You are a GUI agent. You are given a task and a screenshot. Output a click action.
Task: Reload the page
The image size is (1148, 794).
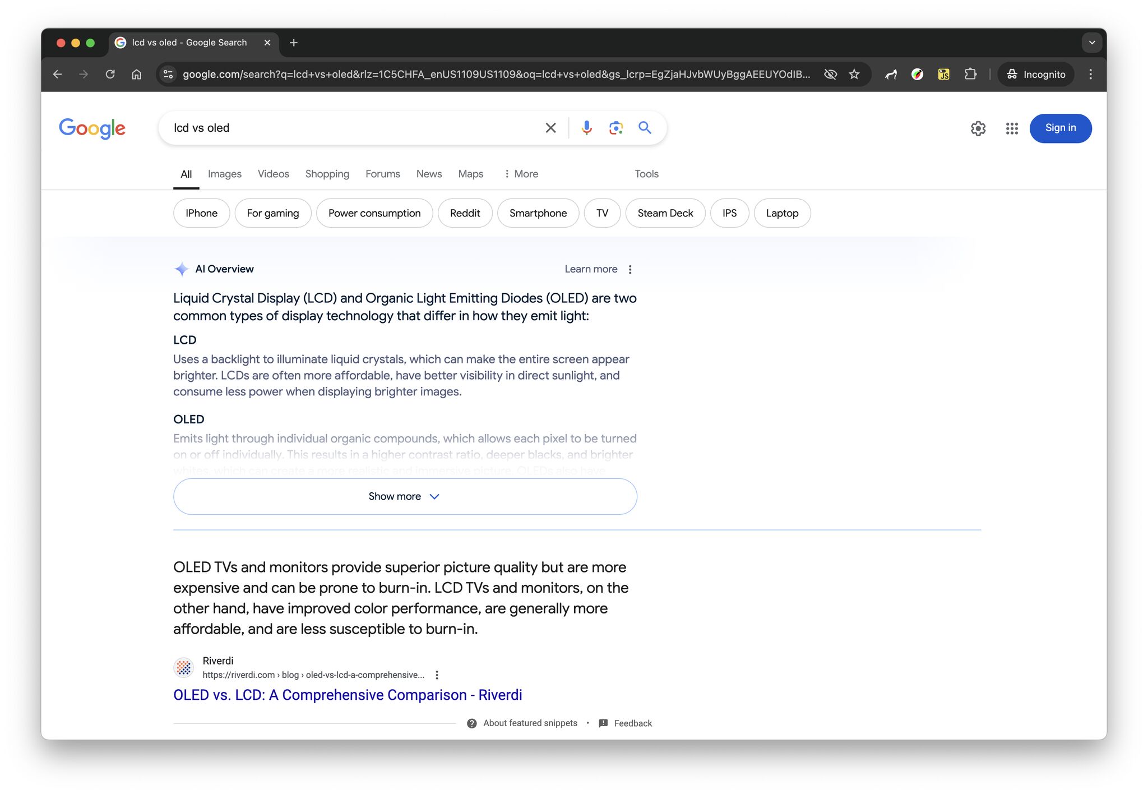pyautogui.click(x=110, y=73)
